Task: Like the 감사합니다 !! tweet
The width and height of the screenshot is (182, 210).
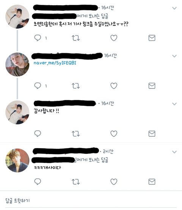Action: click(114, 134)
